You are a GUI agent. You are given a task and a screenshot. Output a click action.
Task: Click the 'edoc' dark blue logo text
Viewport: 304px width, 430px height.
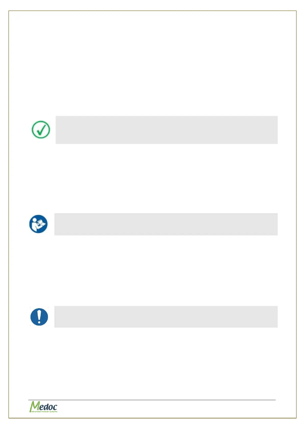48,407
